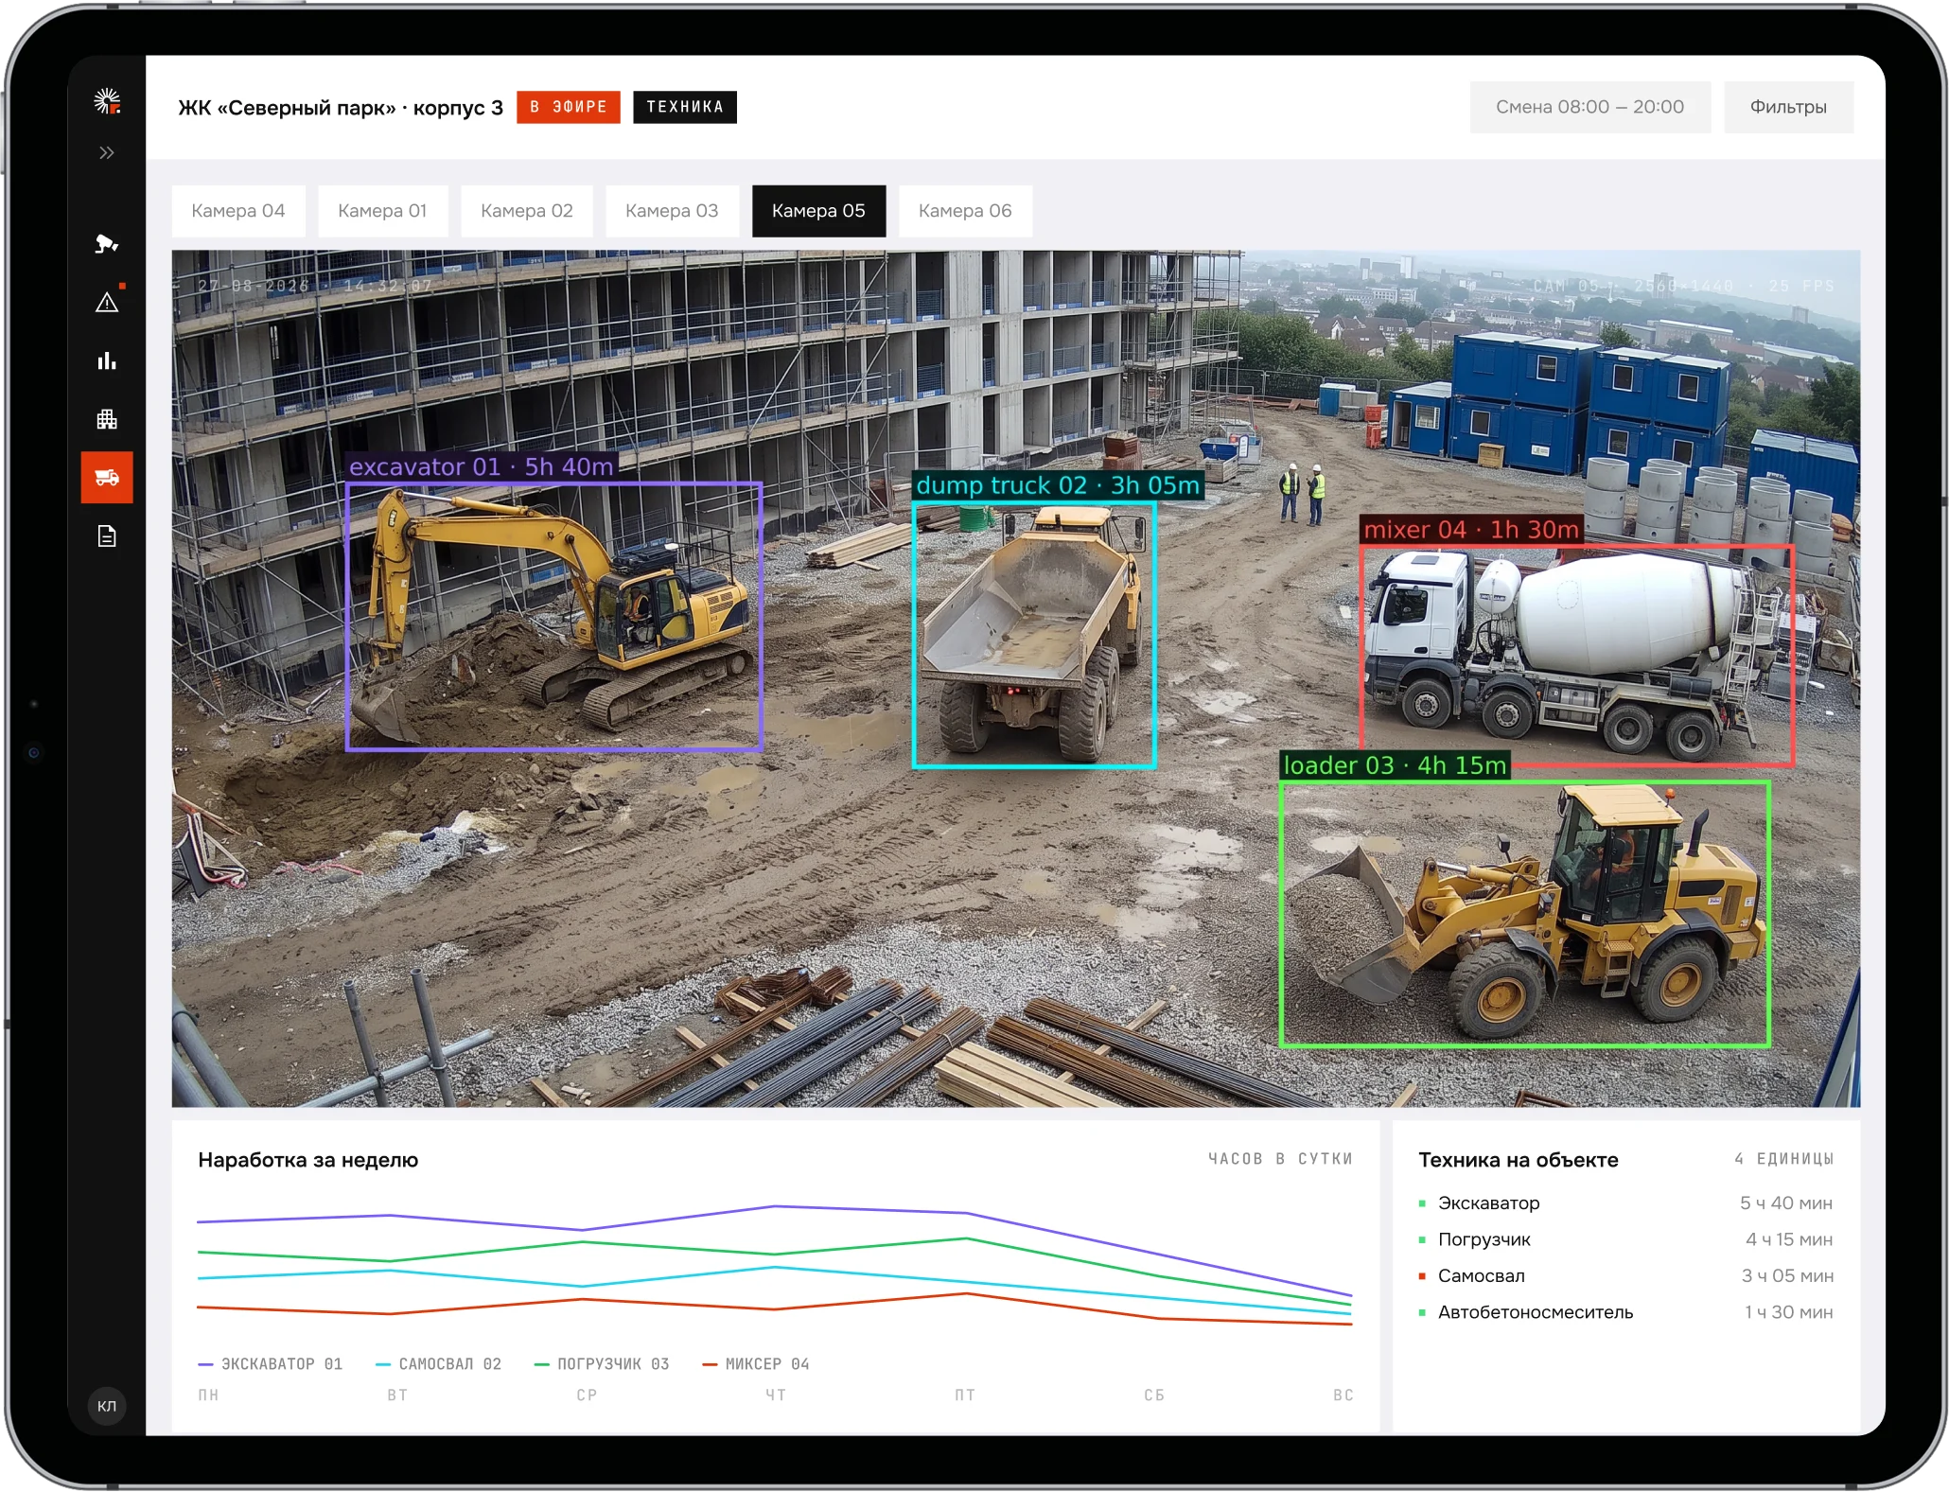Open the Фильтры filter menu
This screenshot has width=1949, height=1492.
tap(1788, 107)
